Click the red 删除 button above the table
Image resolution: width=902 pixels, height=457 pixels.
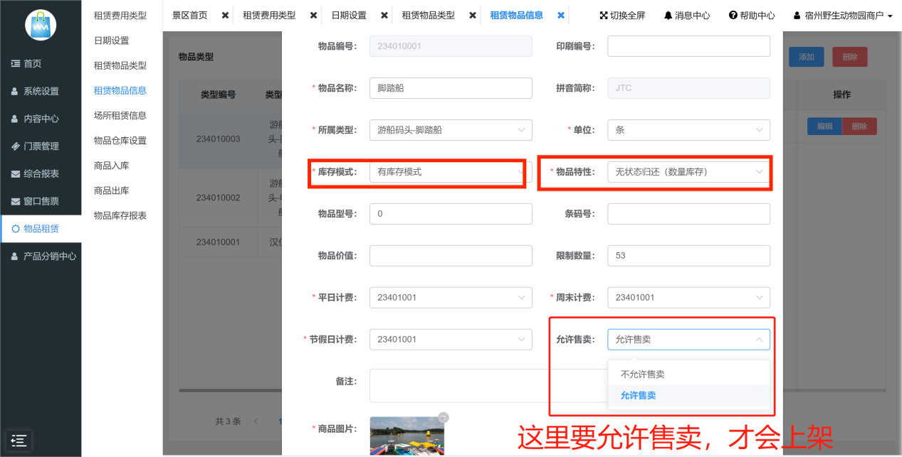coord(850,57)
